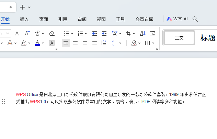
Task: Increase paragraph indent
Action: (x=104, y=33)
